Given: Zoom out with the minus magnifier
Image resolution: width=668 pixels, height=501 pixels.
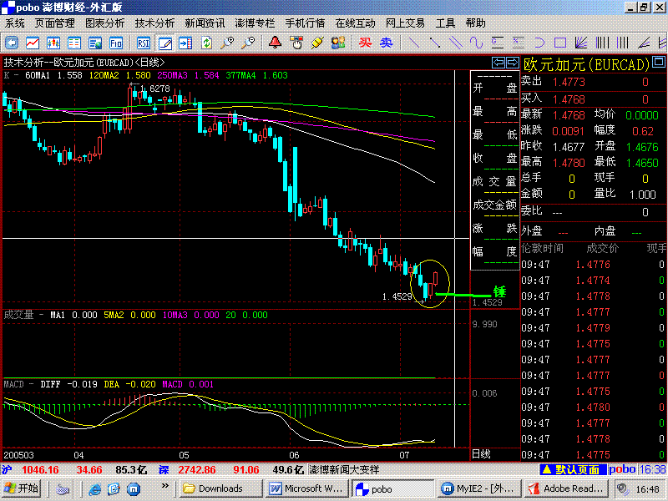Looking at the screenshot, I should click(x=248, y=43).
